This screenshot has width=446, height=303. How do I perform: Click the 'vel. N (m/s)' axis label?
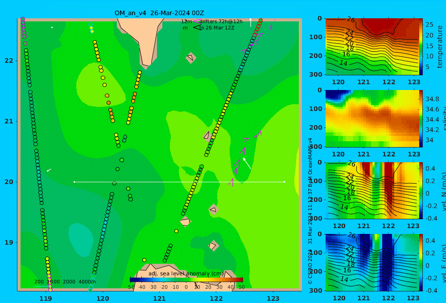[x=443, y=192]
